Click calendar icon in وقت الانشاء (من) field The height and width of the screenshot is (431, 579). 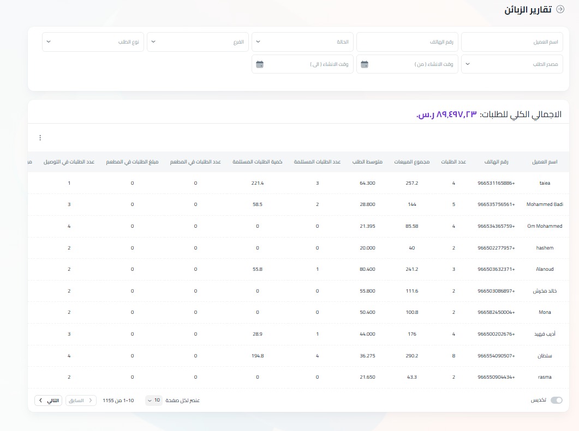(365, 64)
